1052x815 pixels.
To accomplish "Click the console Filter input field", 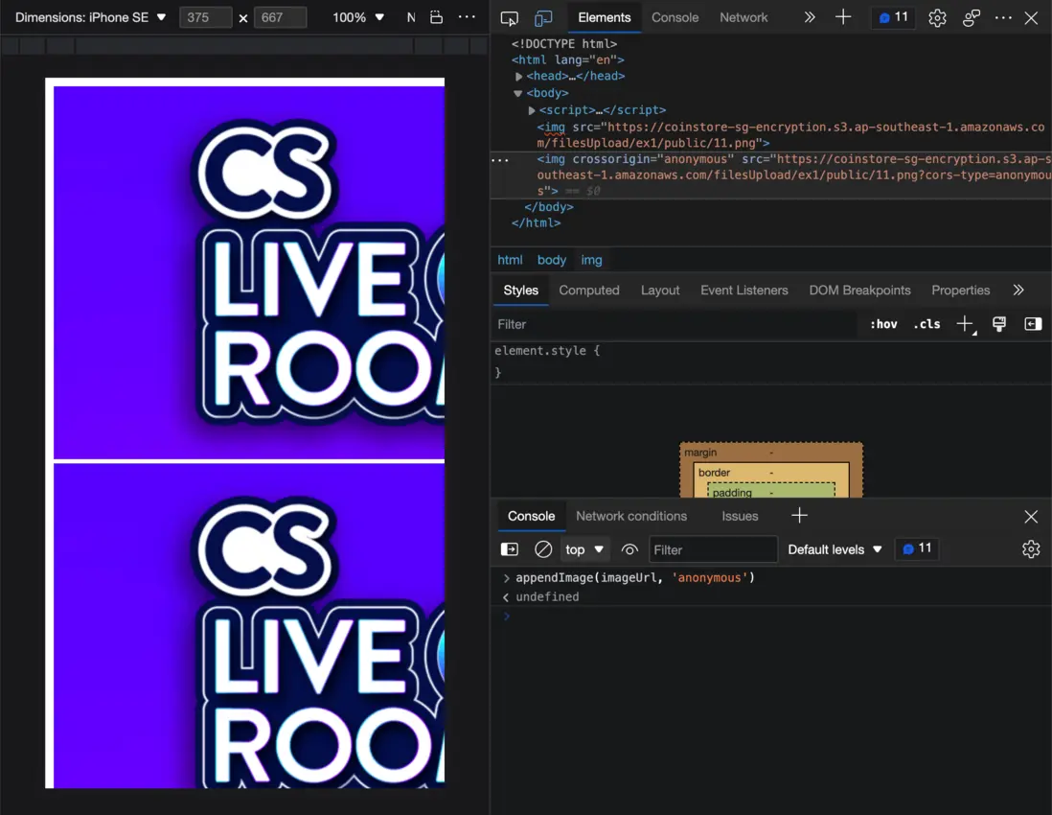I will click(x=713, y=549).
